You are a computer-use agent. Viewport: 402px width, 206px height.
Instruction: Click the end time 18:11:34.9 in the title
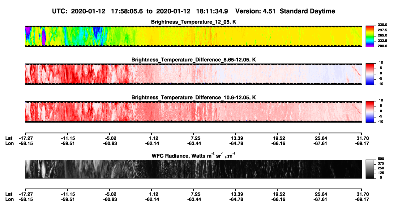pyautogui.click(x=212, y=11)
